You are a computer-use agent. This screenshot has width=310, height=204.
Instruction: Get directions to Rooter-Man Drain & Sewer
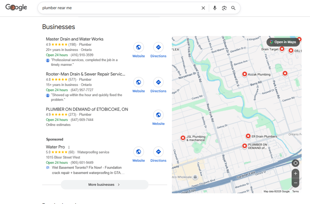click(x=158, y=85)
